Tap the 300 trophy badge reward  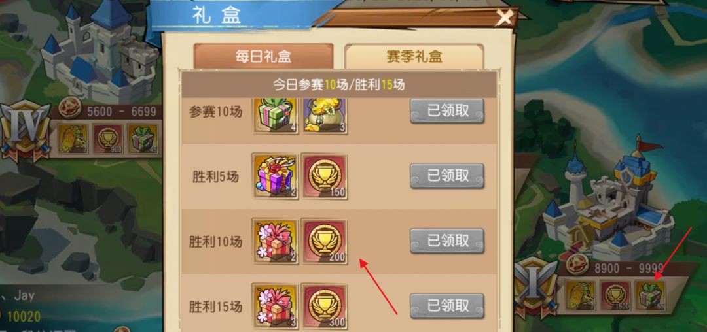(324, 307)
